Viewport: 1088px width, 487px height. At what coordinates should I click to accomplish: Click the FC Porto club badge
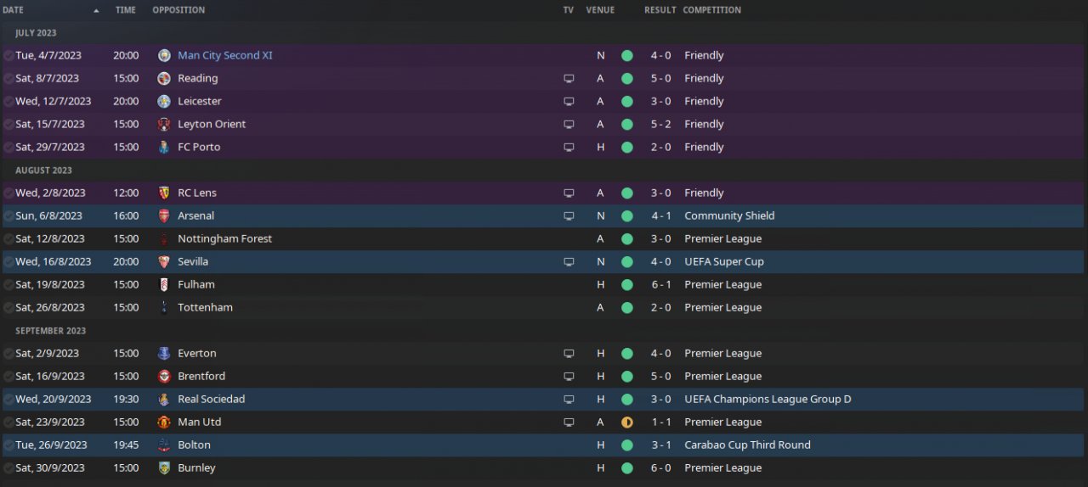pos(164,148)
